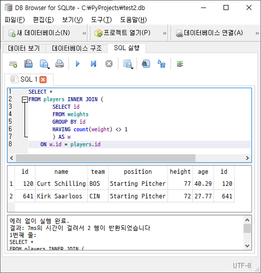This screenshot has height=273, width=261.
Task: Click the Curt Schilling cell
Action: (61, 184)
